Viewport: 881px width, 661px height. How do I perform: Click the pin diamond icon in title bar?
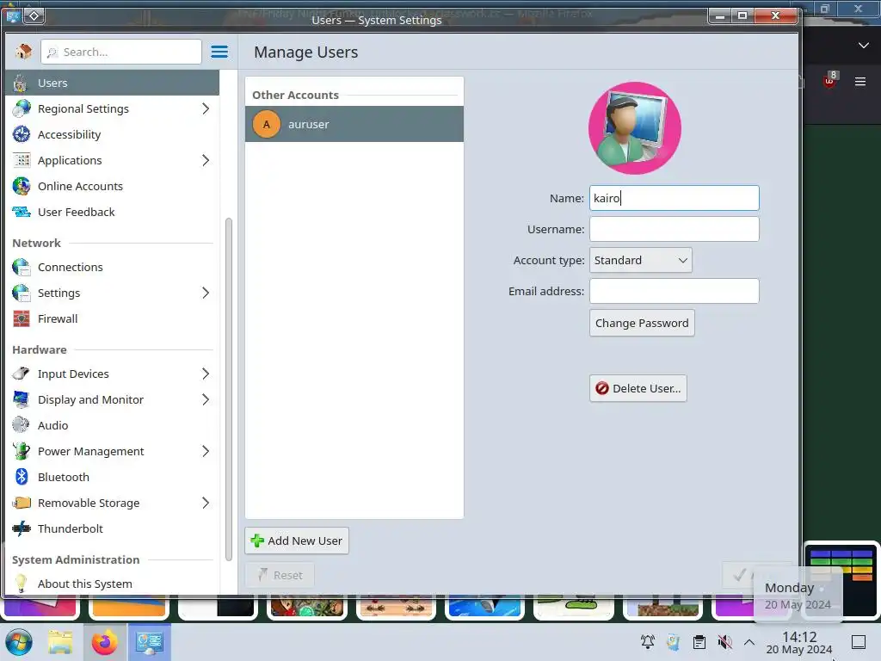pos(34,15)
